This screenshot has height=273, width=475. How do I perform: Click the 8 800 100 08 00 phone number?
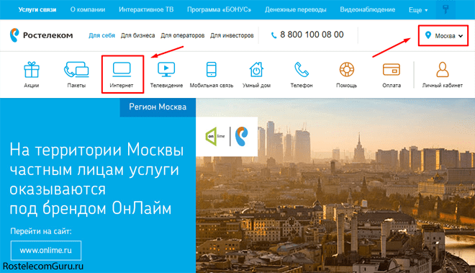tap(312, 35)
